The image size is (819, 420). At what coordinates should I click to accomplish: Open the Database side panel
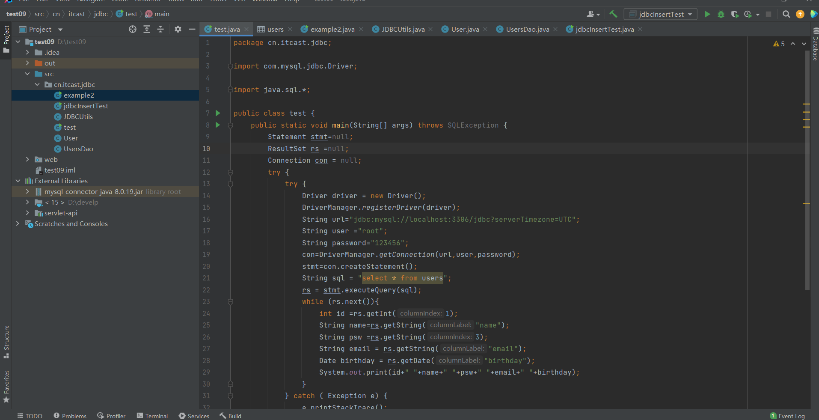pos(815,45)
